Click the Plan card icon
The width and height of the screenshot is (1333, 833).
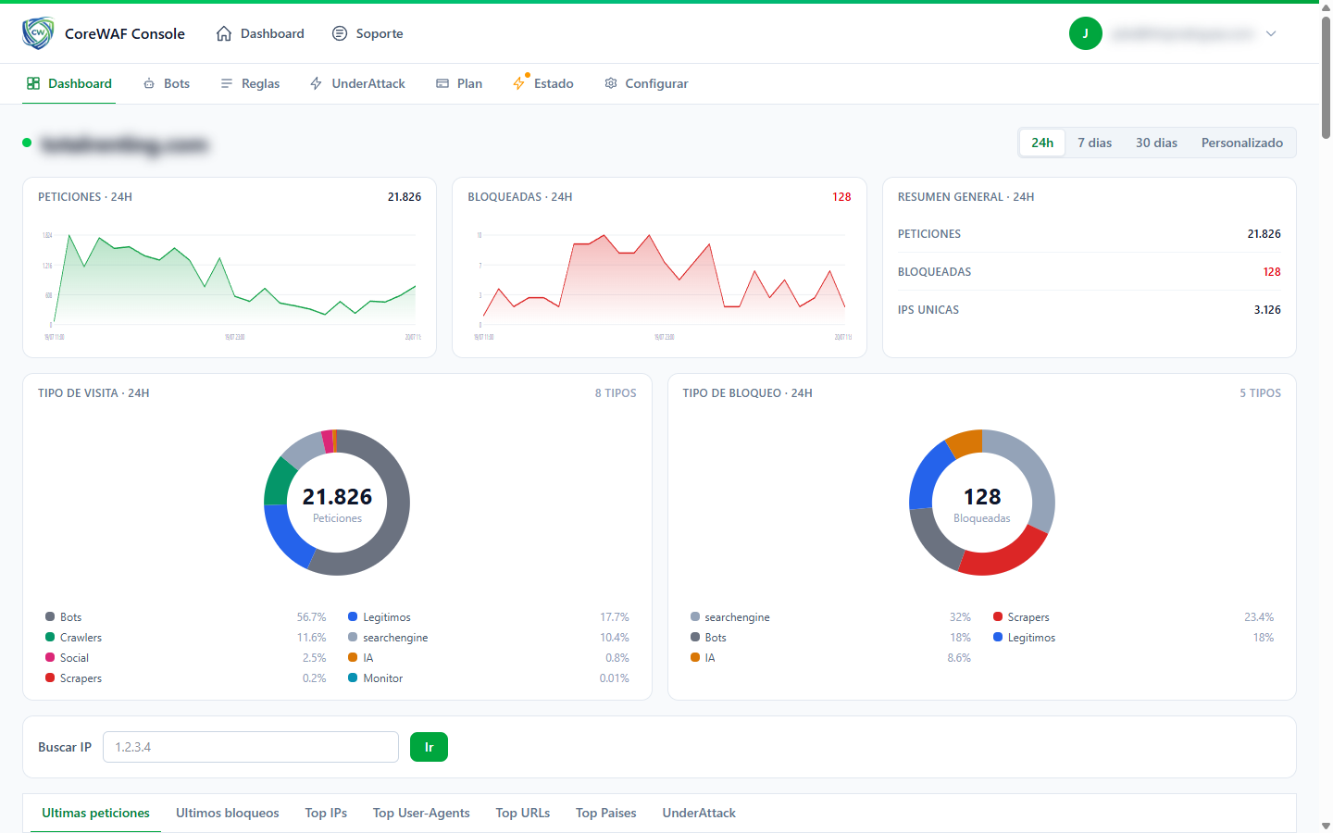pyautogui.click(x=442, y=83)
